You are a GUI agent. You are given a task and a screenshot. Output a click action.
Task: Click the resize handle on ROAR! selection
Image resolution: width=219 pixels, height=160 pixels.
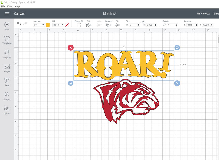click(177, 83)
